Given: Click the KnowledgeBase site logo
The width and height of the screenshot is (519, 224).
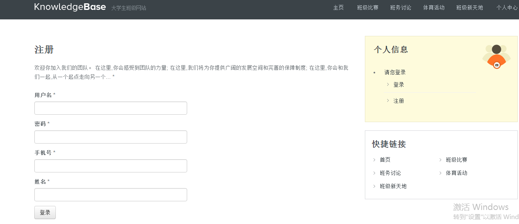Looking at the screenshot, I should click(x=70, y=7).
